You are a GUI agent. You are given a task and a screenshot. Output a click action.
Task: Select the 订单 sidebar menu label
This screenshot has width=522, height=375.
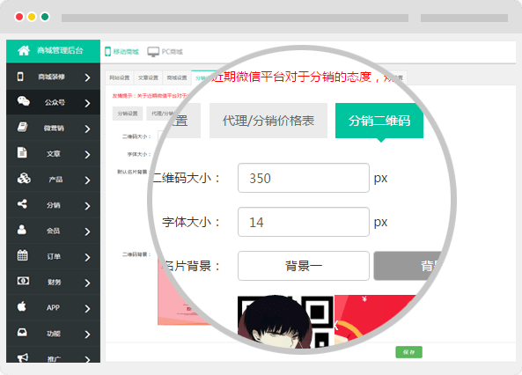click(54, 256)
